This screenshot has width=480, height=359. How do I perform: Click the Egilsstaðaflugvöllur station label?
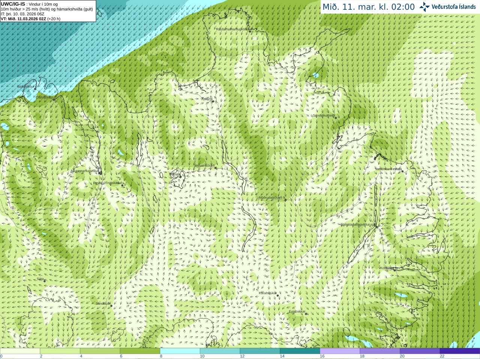[x=358, y=224]
